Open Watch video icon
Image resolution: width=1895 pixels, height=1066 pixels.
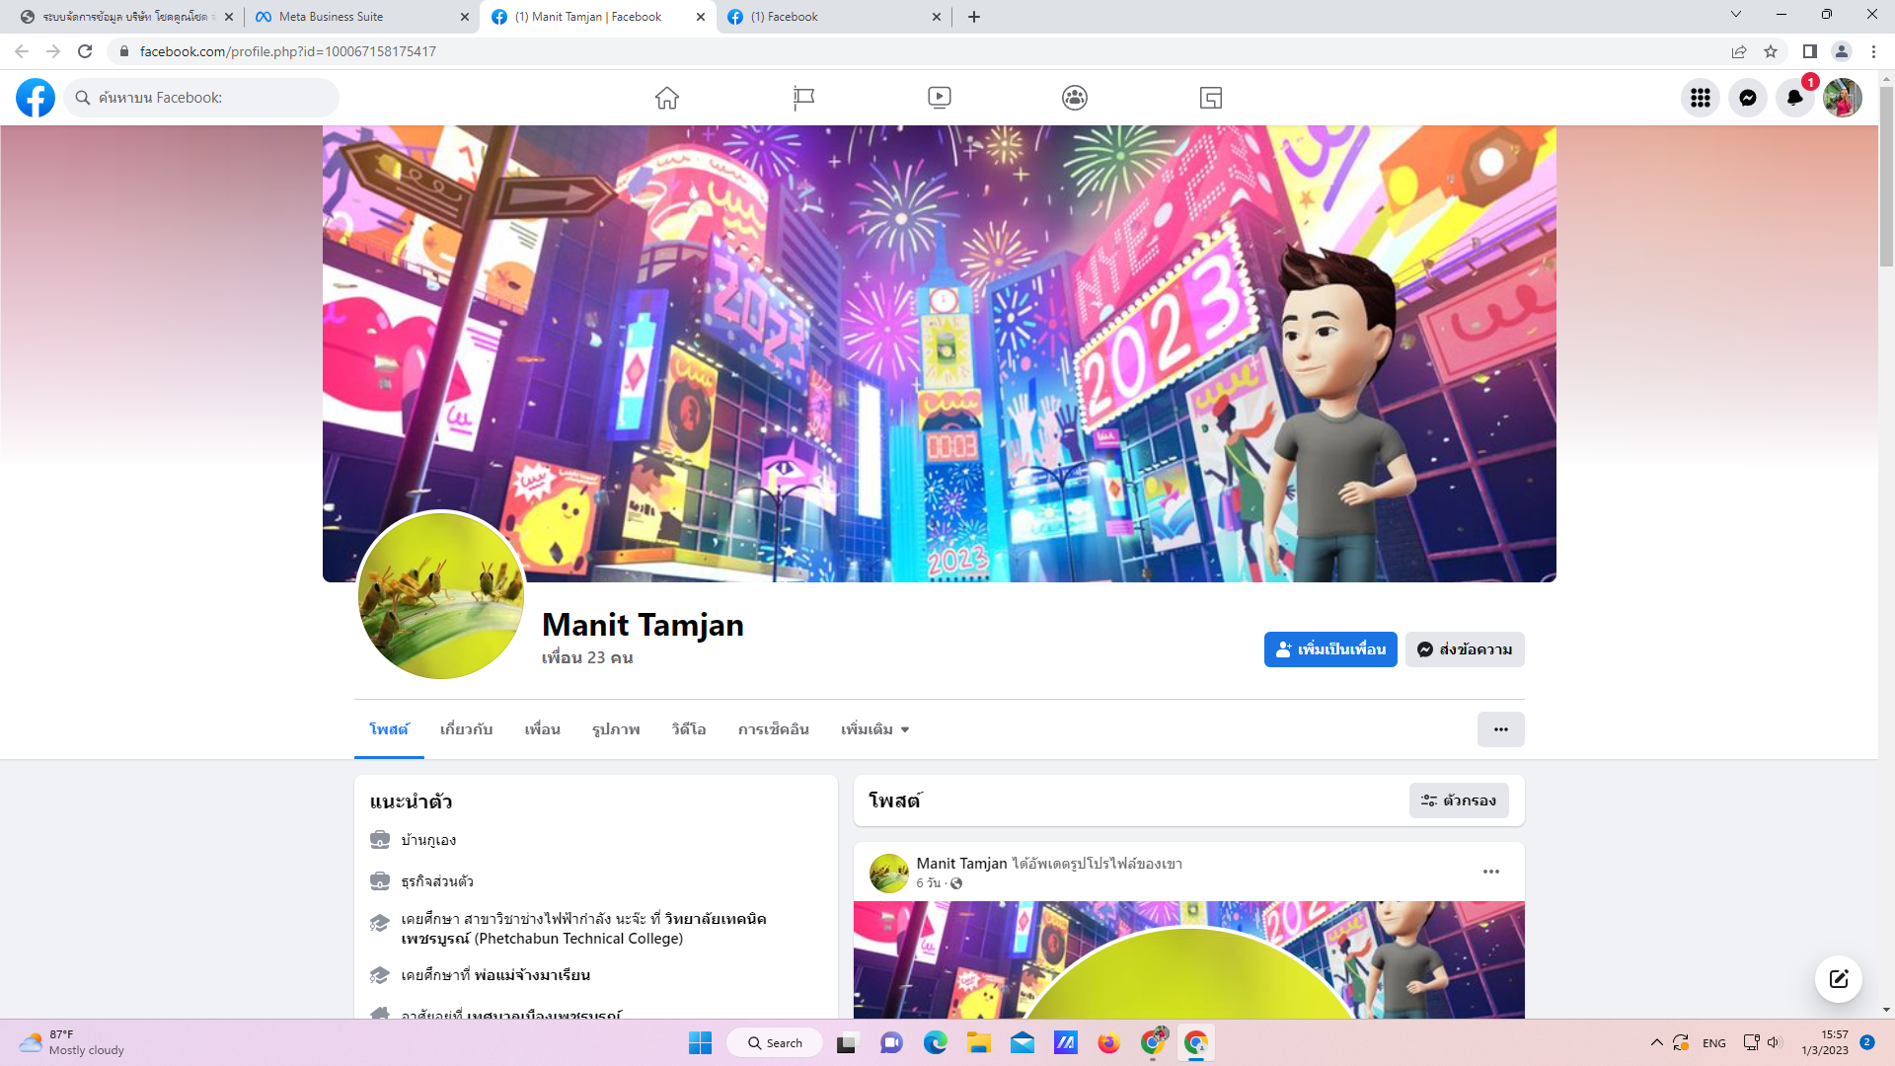[x=939, y=98]
